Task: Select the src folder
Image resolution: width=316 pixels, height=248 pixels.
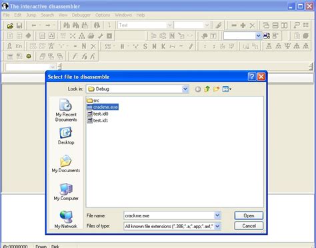Action: tap(93, 100)
